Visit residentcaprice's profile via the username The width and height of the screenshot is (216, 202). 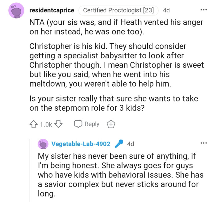point(52,10)
